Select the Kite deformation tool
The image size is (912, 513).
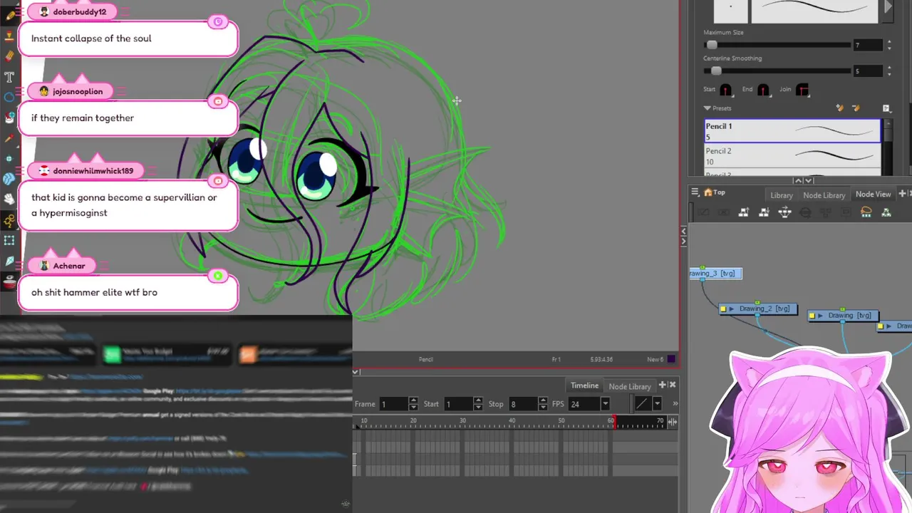[9, 261]
